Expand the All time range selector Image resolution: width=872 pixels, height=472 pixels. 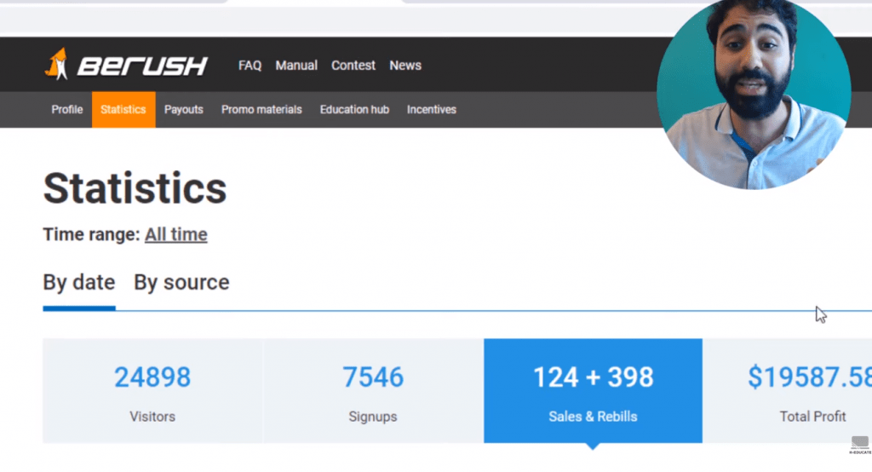tap(175, 234)
